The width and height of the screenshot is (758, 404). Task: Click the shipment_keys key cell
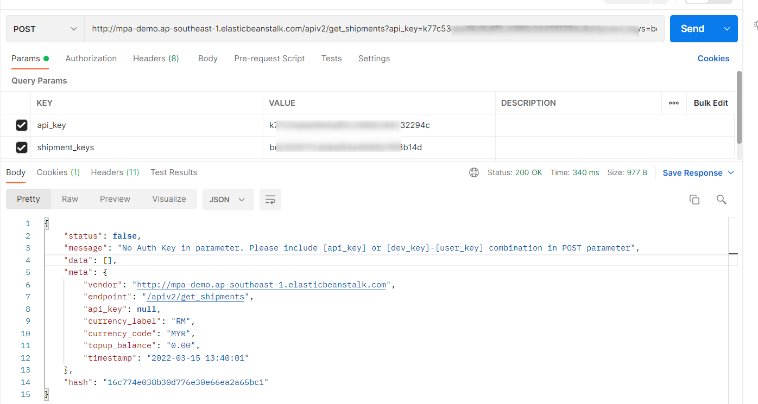point(147,147)
